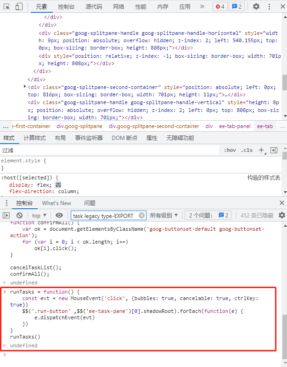Toggle computed styles sidebar icon
This screenshot has width=287, height=367.
pyautogui.click(x=274, y=150)
